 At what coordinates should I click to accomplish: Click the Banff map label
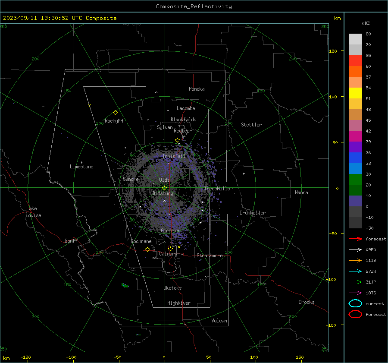click(x=71, y=241)
